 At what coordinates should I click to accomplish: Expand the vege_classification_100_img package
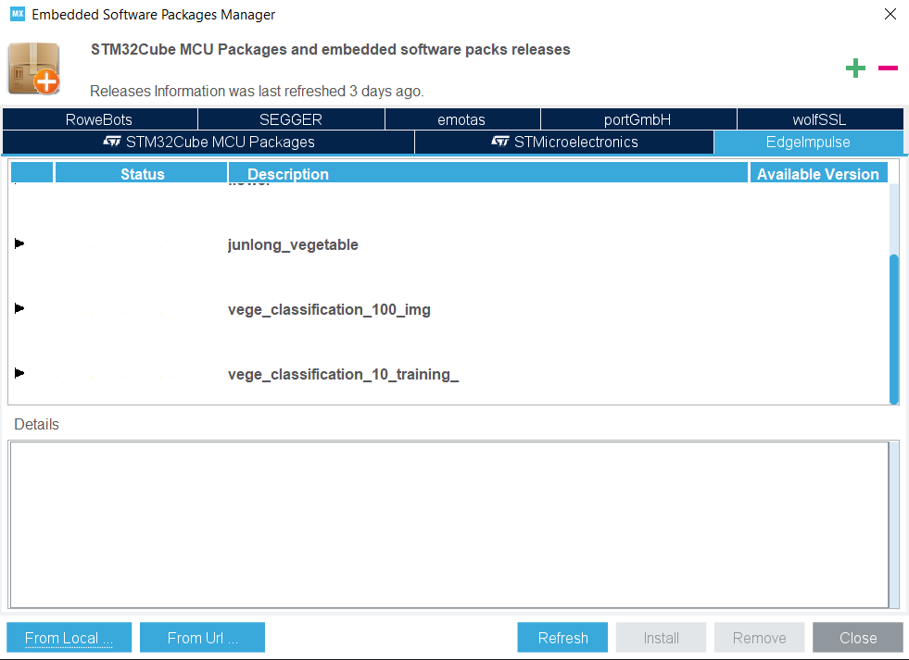coord(19,308)
